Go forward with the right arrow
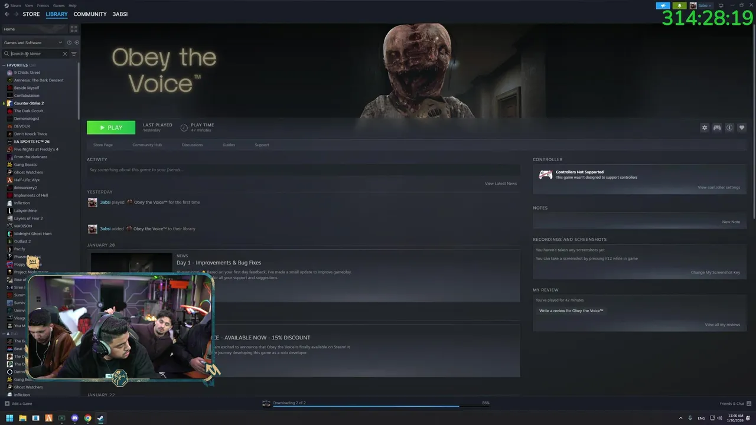Viewport: 756px width, 425px height. point(15,14)
